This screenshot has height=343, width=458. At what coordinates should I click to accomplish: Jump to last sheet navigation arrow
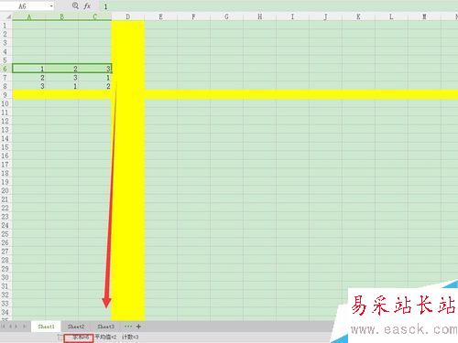[x=24, y=327]
